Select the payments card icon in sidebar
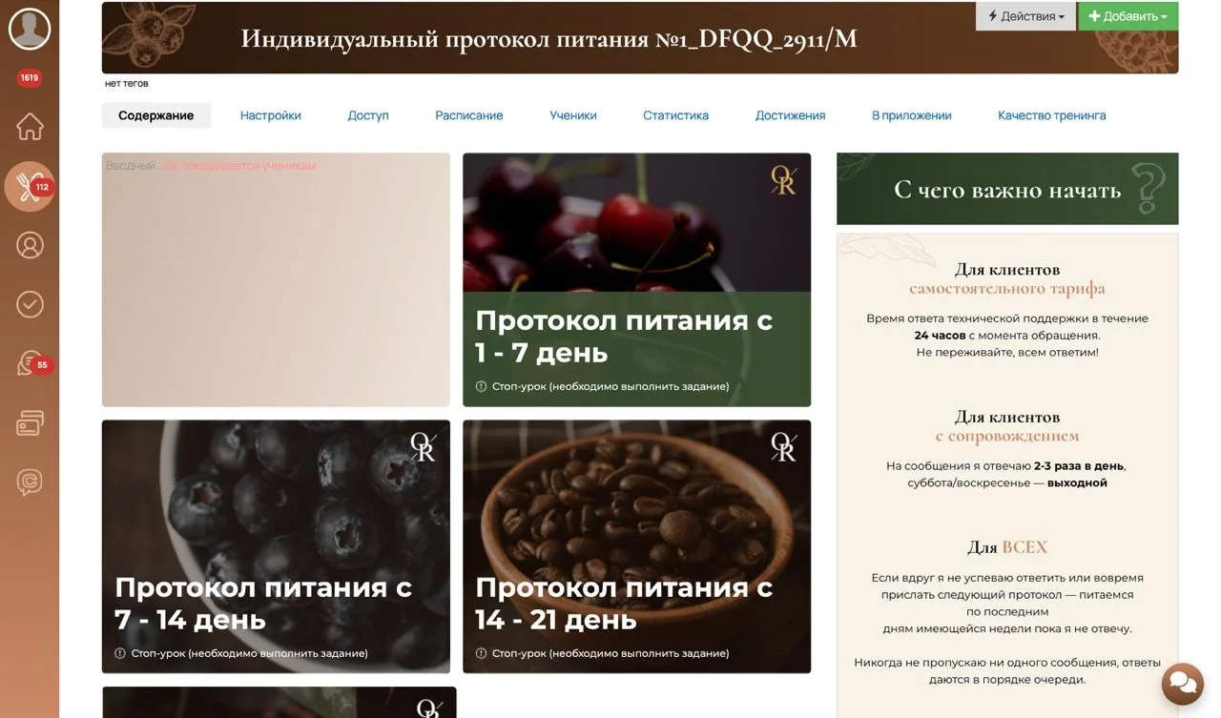Screen dimensions: 1221x718 (x=30, y=422)
